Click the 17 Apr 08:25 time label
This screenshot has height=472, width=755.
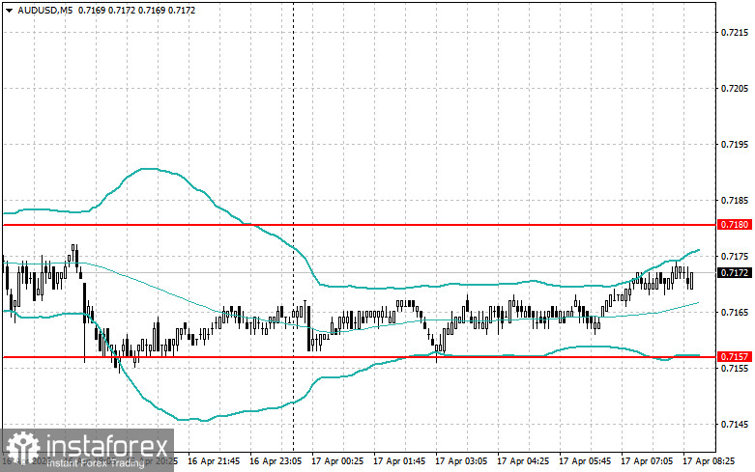click(x=709, y=461)
